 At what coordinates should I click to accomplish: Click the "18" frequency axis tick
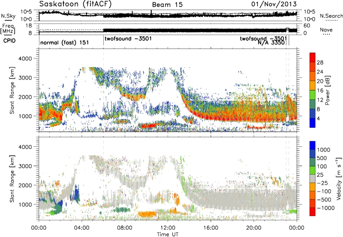[x=28, y=26]
